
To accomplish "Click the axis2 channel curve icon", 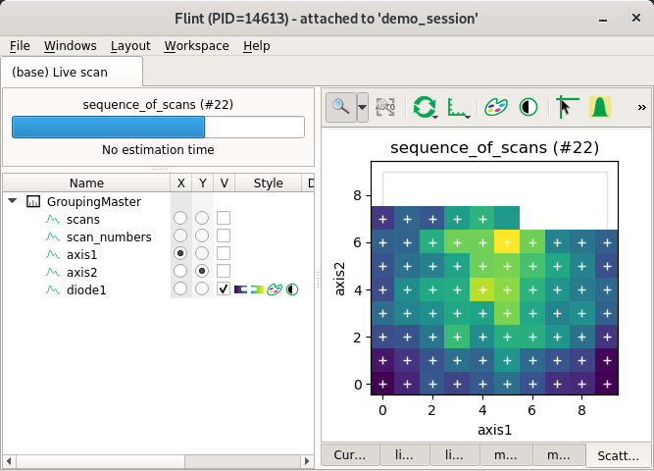I will click(53, 272).
